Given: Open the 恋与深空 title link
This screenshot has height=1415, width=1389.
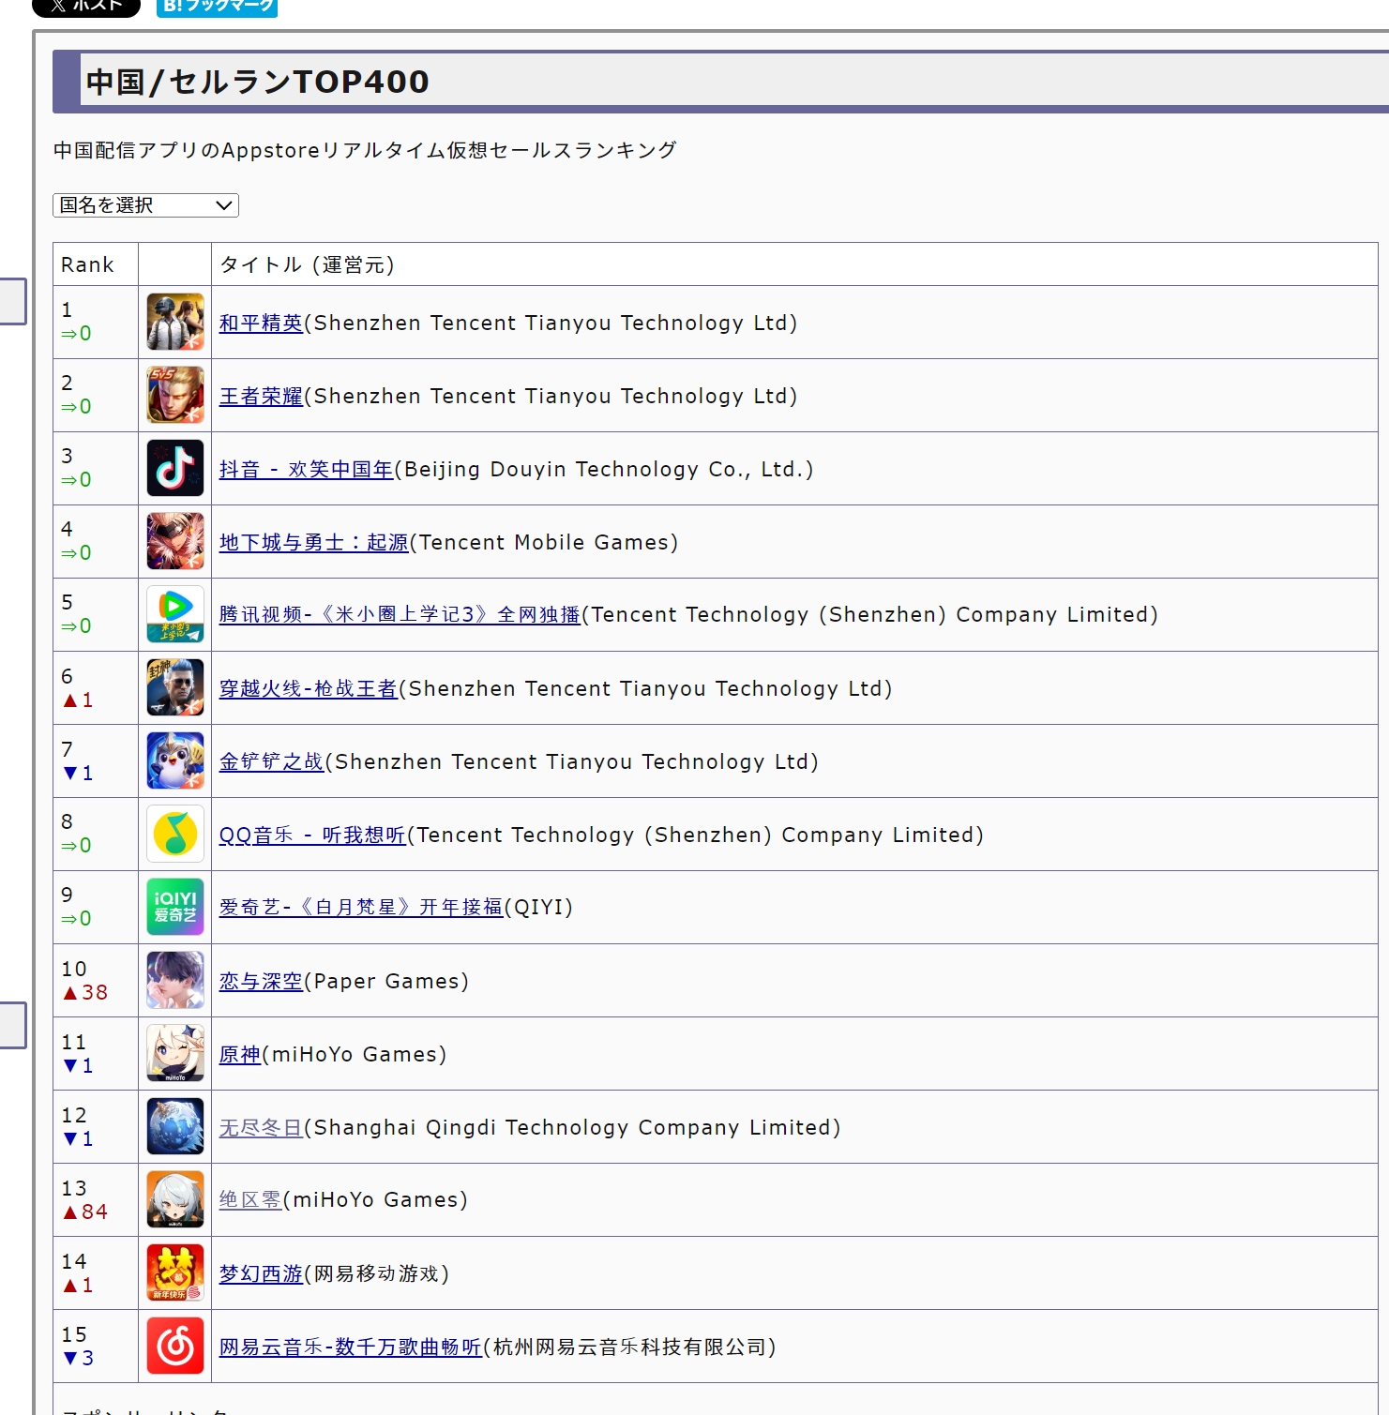Looking at the screenshot, I should 261,982.
